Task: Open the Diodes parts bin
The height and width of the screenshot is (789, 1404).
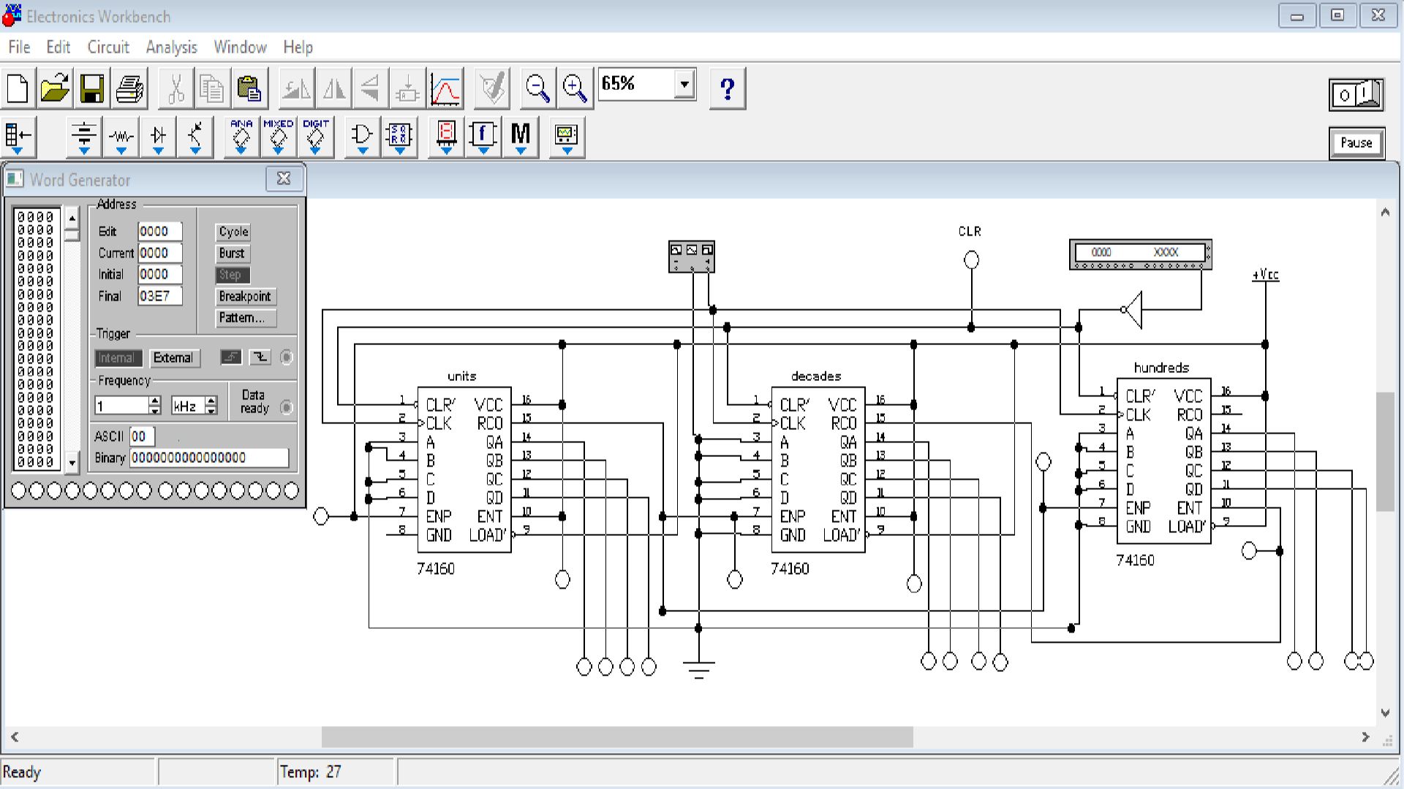Action: (158, 137)
